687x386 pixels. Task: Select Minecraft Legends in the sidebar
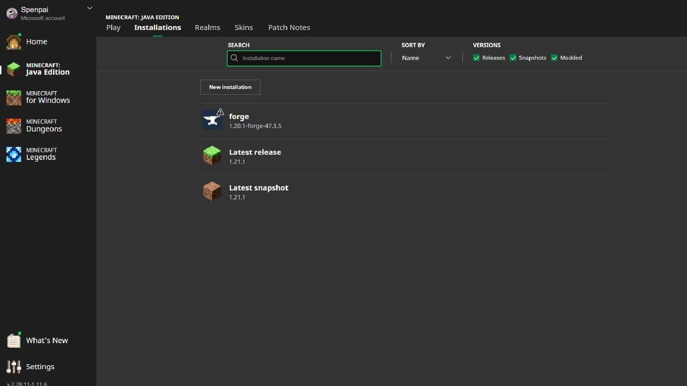click(42, 154)
